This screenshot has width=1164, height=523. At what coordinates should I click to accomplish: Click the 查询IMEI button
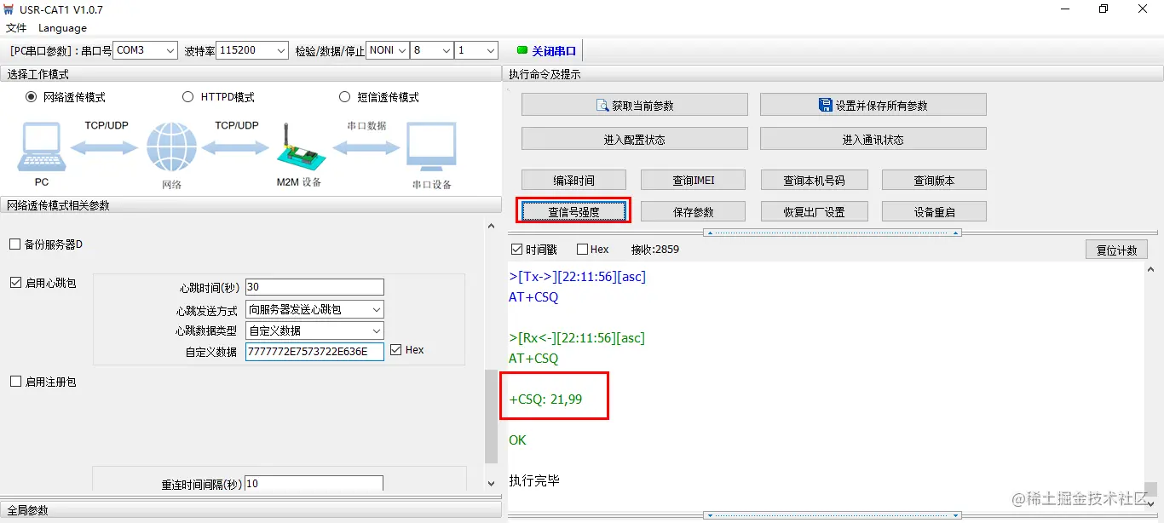point(693,180)
